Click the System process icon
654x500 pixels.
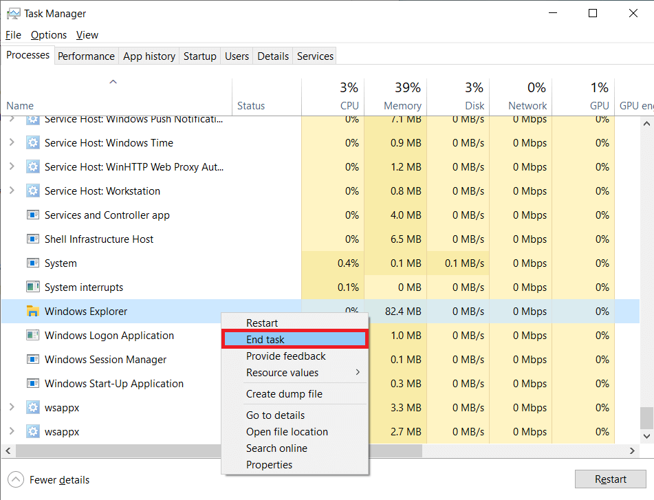(x=32, y=263)
